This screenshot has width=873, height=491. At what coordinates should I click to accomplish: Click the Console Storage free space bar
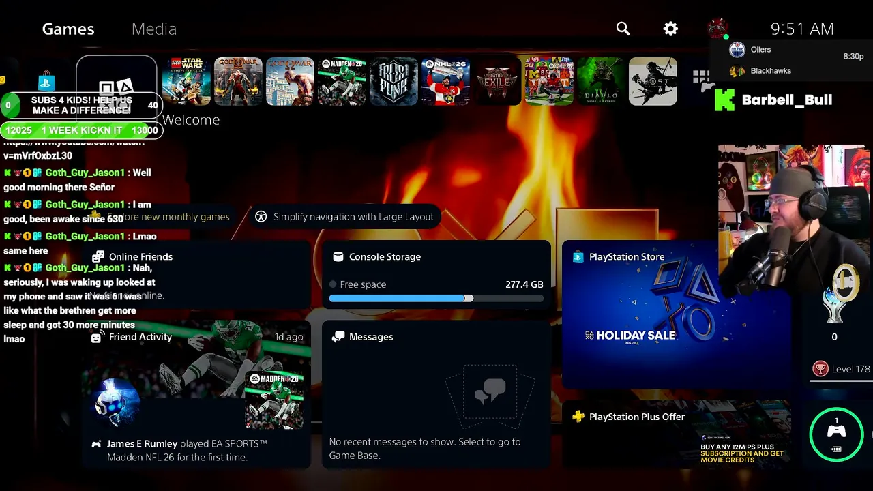[x=436, y=299]
